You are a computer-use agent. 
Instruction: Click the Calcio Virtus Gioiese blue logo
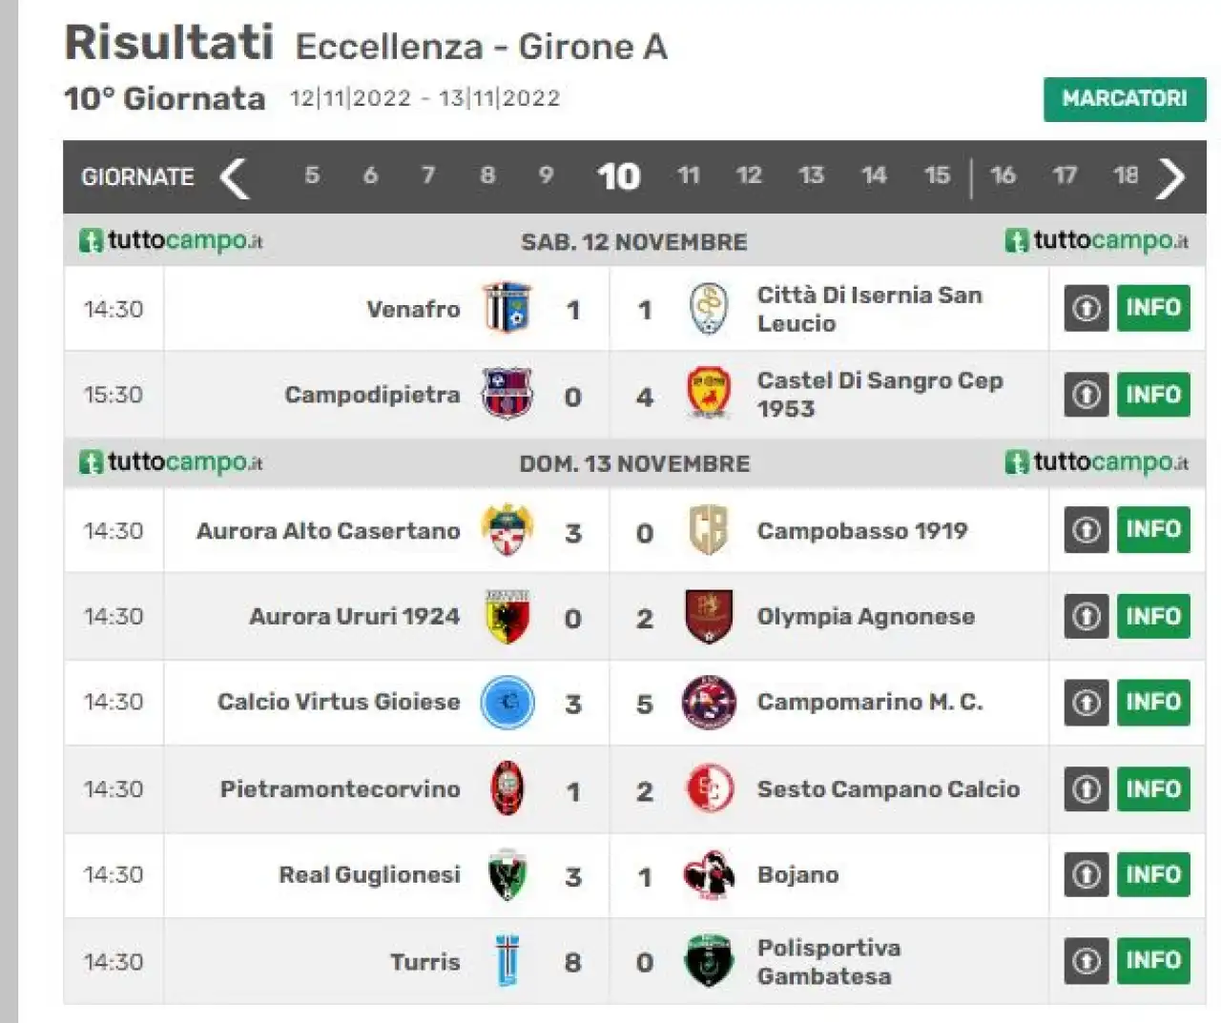[507, 703]
